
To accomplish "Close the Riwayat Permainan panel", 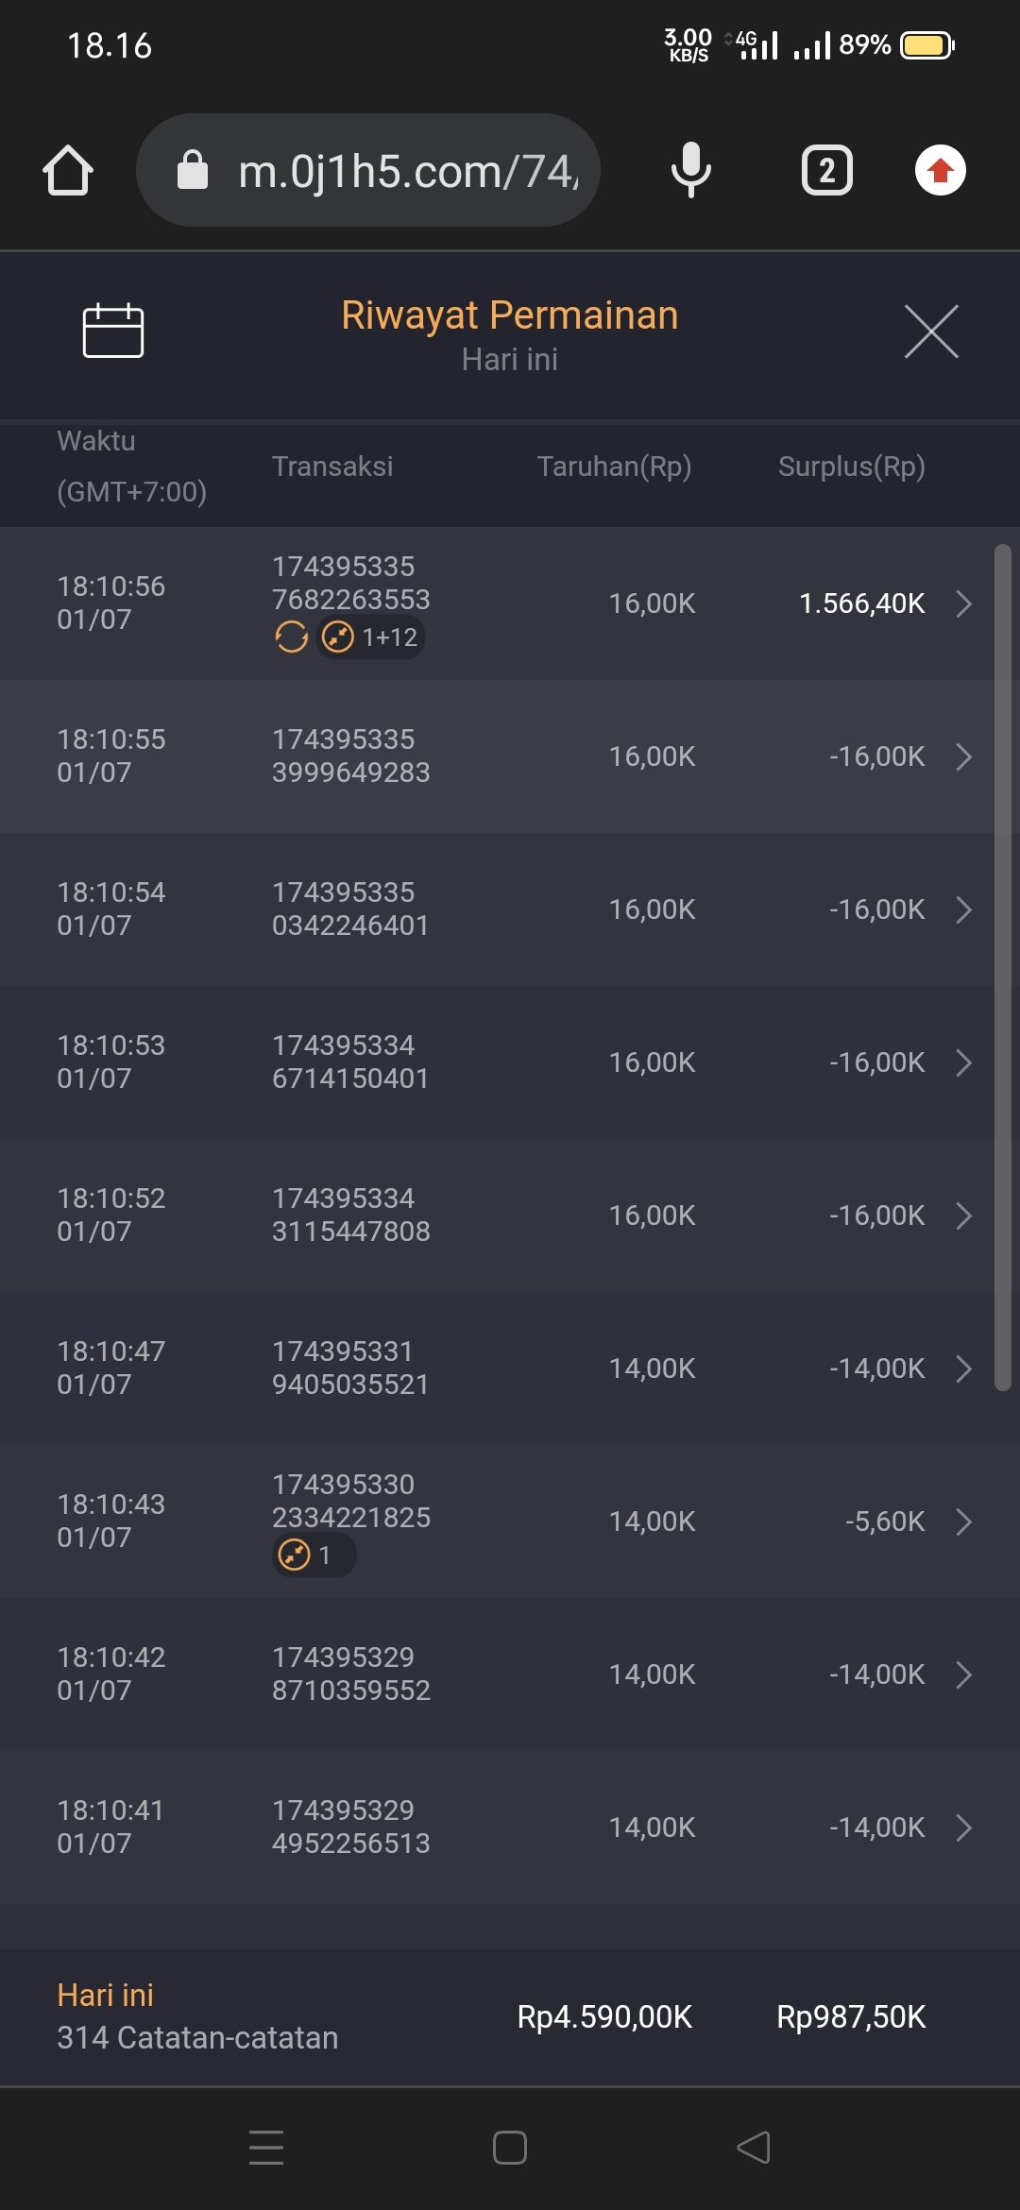I will click(931, 331).
